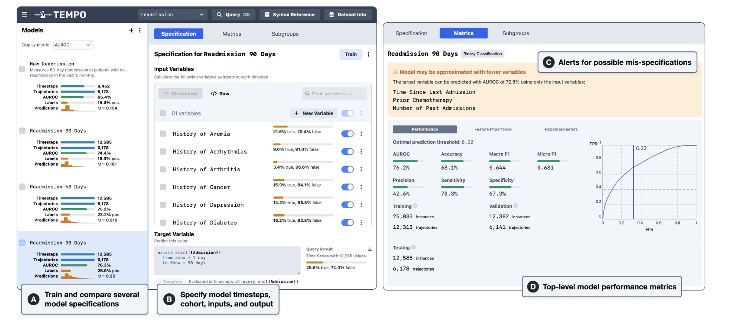
Task: Check the History of Depression variable
Action: click(163, 205)
